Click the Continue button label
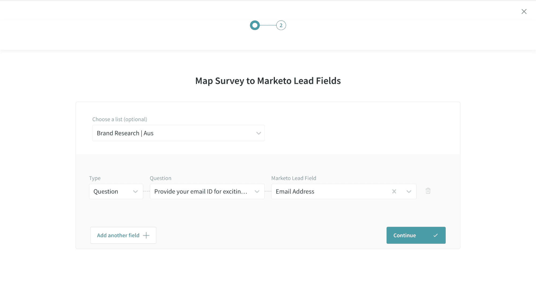The height and width of the screenshot is (303, 536). pos(404,235)
